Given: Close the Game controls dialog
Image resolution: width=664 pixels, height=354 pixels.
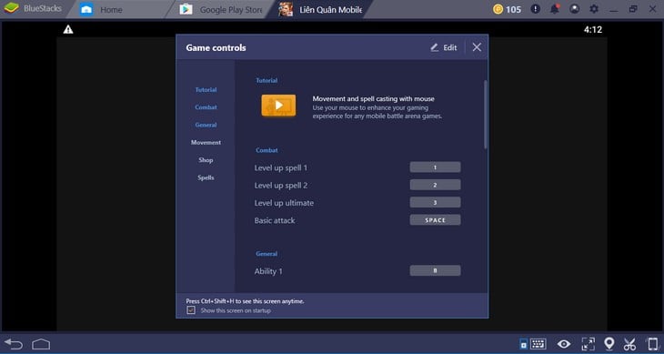Looking at the screenshot, I should pyautogui.click(x=477, y=47).
